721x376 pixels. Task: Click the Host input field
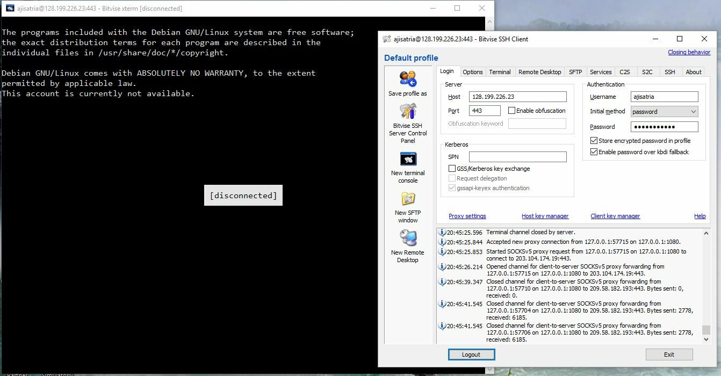click(518, 97)
